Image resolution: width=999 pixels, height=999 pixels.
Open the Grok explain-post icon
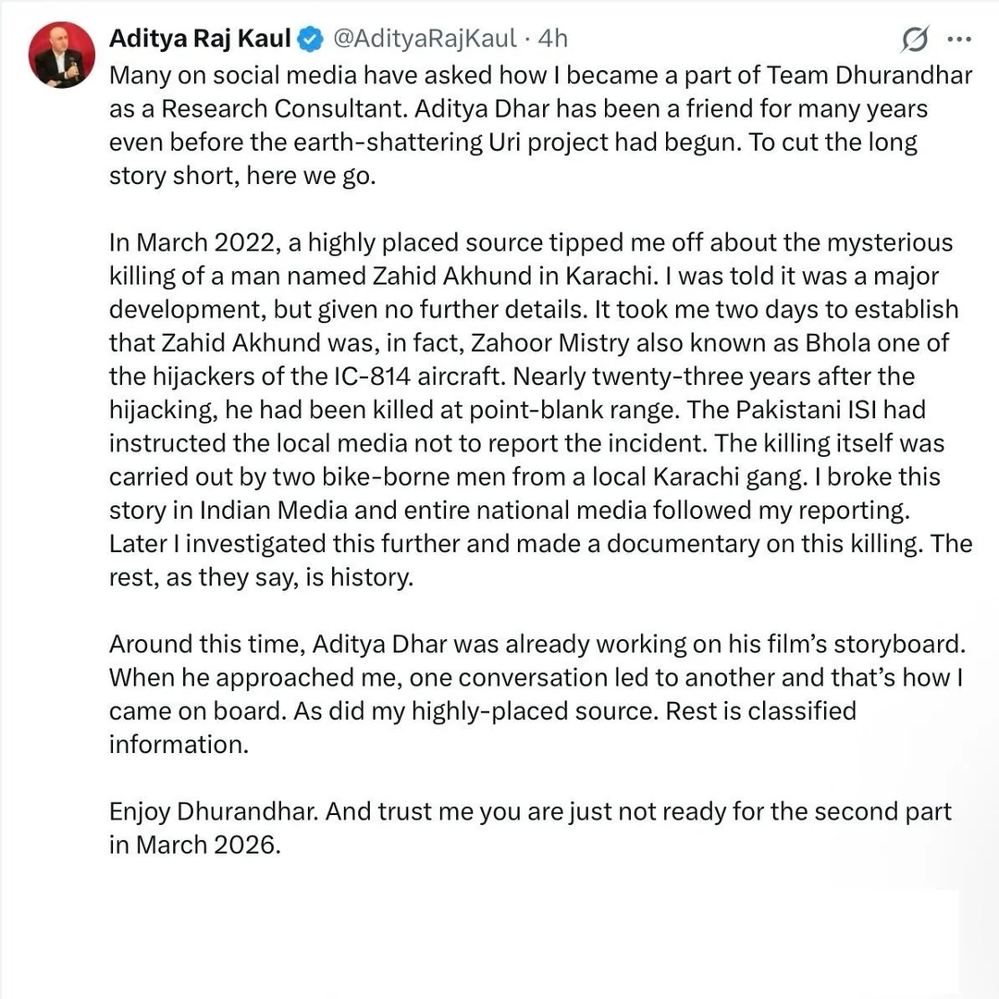click(x=914, y=40)
